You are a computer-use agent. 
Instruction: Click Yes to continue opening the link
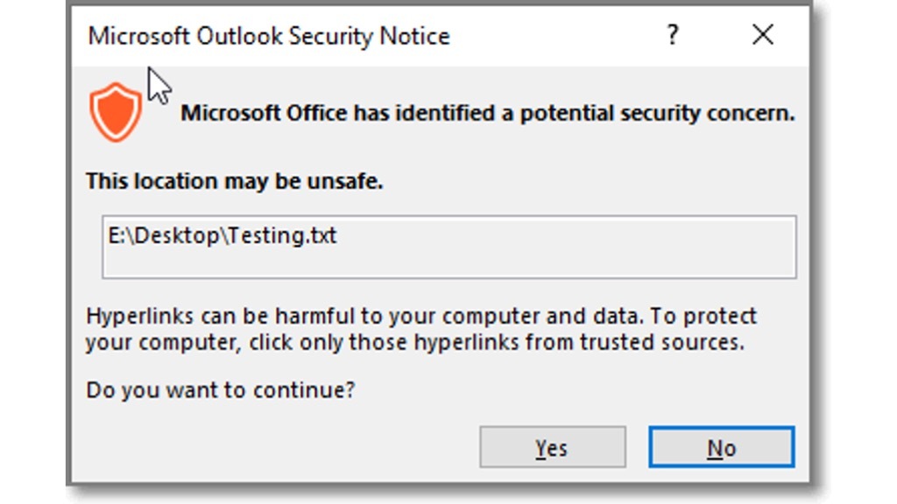pos(551,447)
